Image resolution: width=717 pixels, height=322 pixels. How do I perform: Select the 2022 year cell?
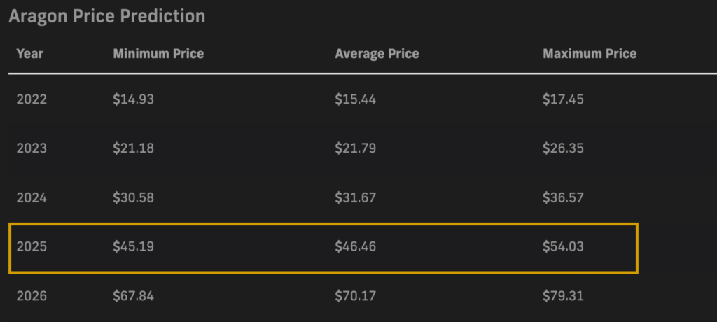tap(32, 99)
